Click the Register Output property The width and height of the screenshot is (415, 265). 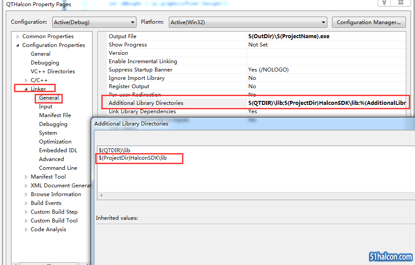pyautogui.click(x=257, y=86)
